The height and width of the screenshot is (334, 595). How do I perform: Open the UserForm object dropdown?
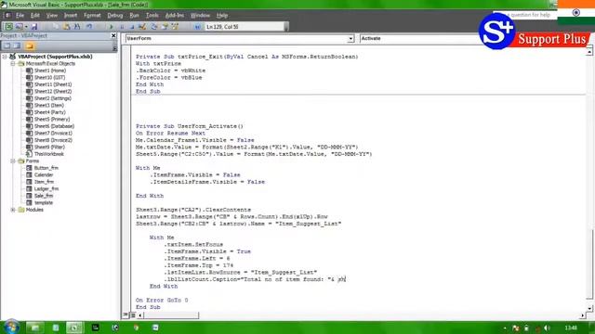[350, 39]
